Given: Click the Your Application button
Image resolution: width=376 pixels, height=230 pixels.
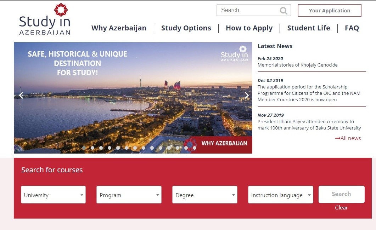Looking at the screenshot, I should [330, 11].
